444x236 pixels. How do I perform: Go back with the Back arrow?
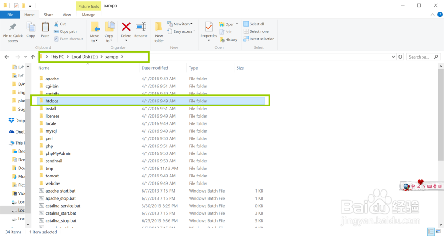(7, 57)
